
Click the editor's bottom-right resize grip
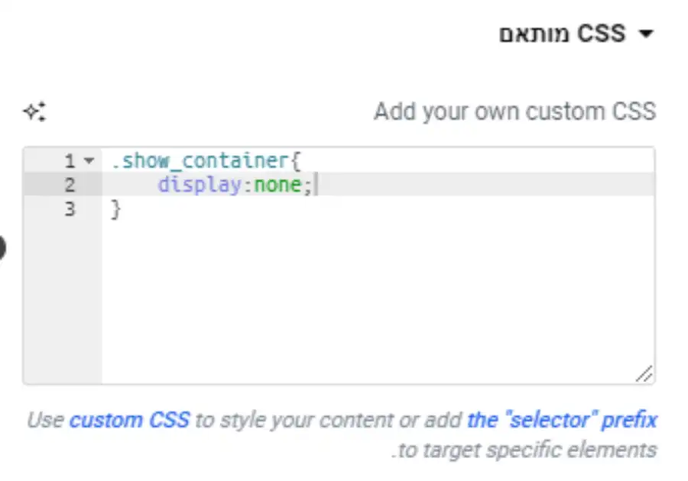tap(644, 373)
